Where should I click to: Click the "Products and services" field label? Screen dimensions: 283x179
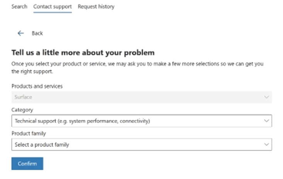[37, 86]
